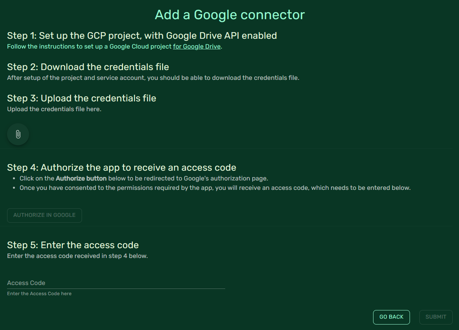Click the bullet about consenting to permissions

215,188
